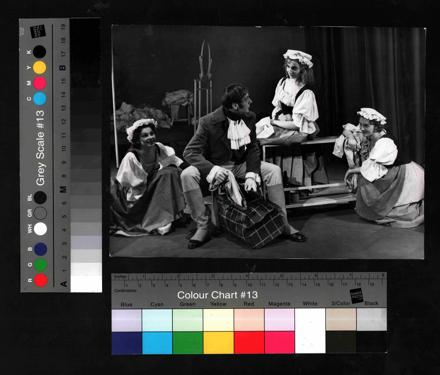The width and height of the screenshot is (440, 375).
Task: Click the green circle labeled G
Action: pyautogui.click(x=41, y=265)
